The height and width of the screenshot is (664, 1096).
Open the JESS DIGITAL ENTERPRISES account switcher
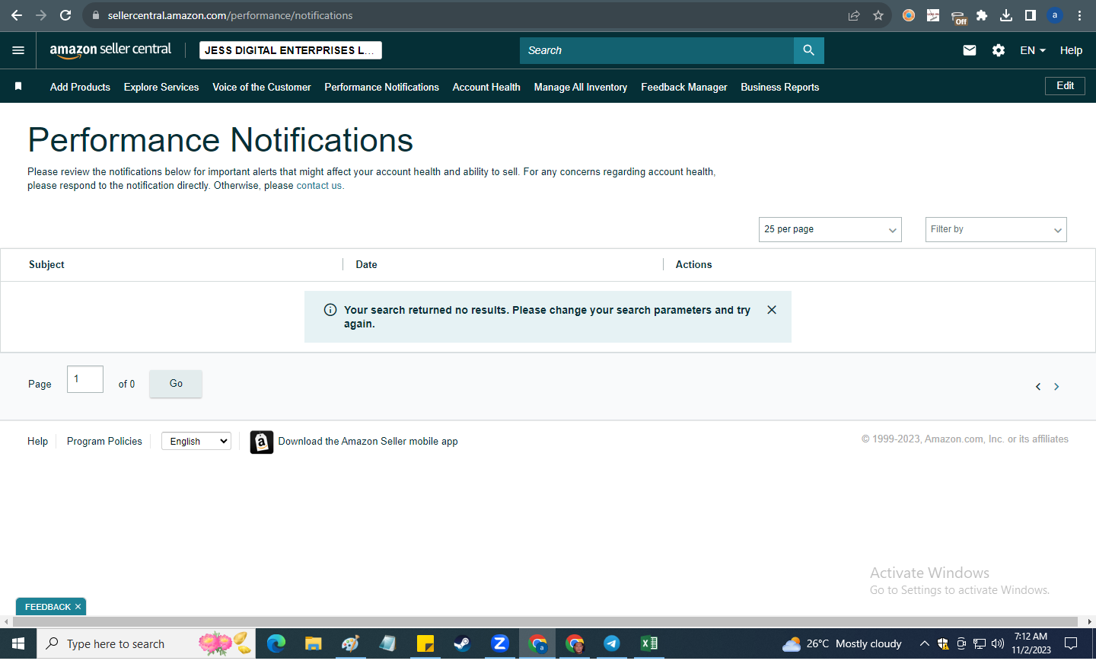pos(291,50)
